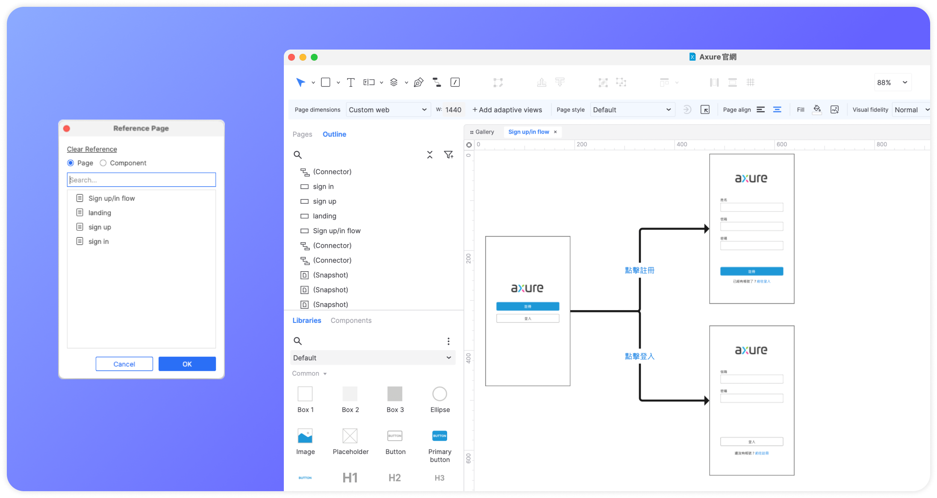937x498 pixels.
Task: Click the layers stack insert icon
Action: tap(394, 82)
